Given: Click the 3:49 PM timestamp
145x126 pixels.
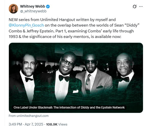Looking at the screenshot, I should (x=15, y=124).
